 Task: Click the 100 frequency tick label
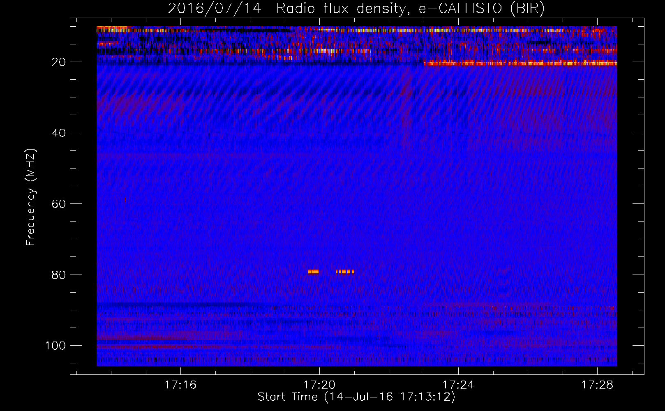[x=55, y=346]
